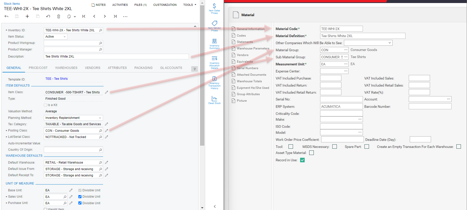Open Measurement Unit ellipsis selector

point(346,64)
